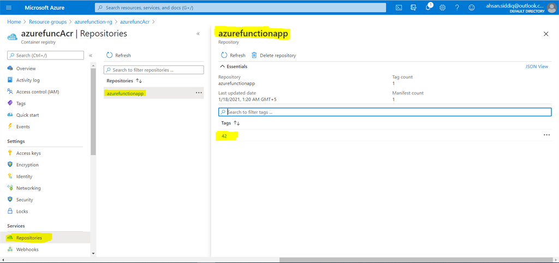The image size is (559, 263).
Task: Refresh the azurefunctionapp repository blade
Action: (233, 55)
